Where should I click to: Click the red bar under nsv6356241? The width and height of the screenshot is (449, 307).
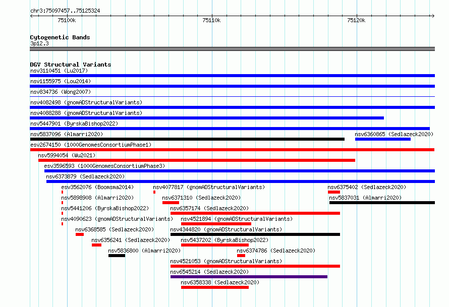tap(96, 245)
